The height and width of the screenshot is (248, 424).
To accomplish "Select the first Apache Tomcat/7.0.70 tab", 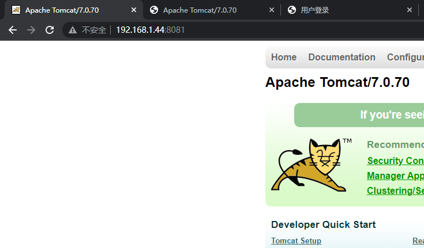I will 73,10.
